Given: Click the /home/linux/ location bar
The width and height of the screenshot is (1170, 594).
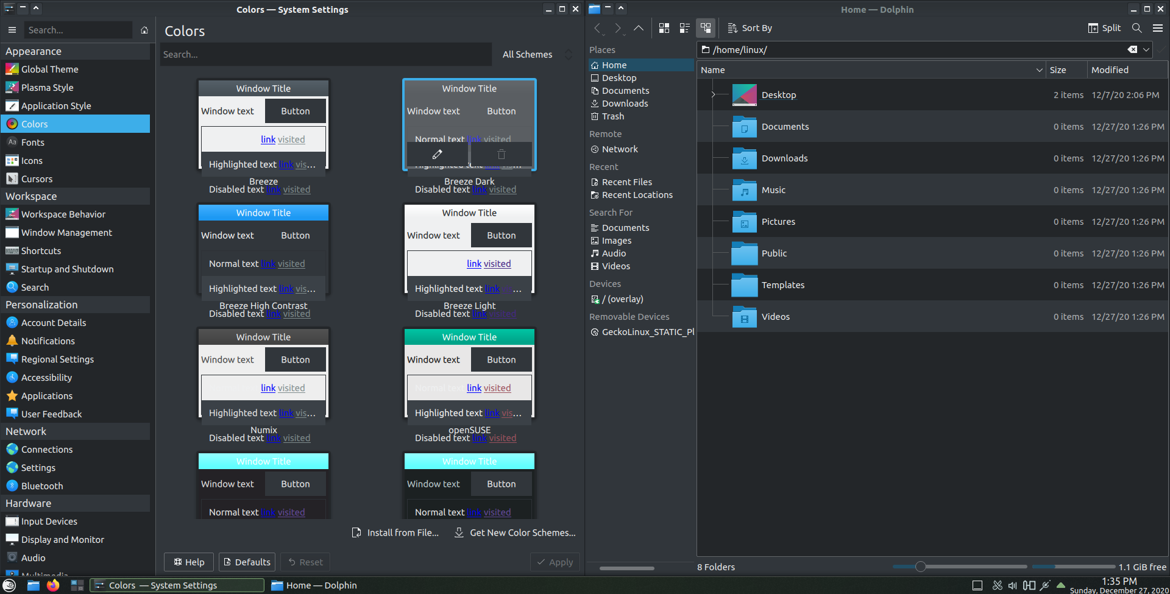Looking at the screenshot, I should [924, 50].
